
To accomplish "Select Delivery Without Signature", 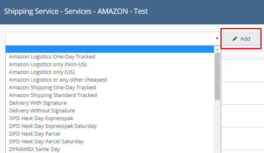I will 42,111.
